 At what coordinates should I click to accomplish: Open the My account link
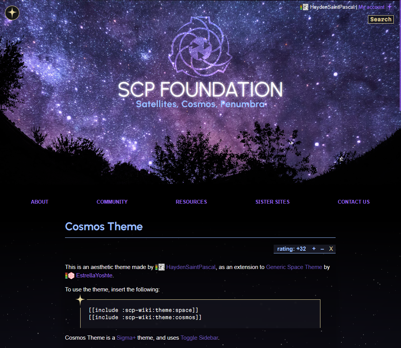[x=371, y=7]
